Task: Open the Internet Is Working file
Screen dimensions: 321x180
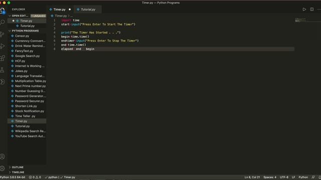Action: pyautogui.click(x=27, y=66)
